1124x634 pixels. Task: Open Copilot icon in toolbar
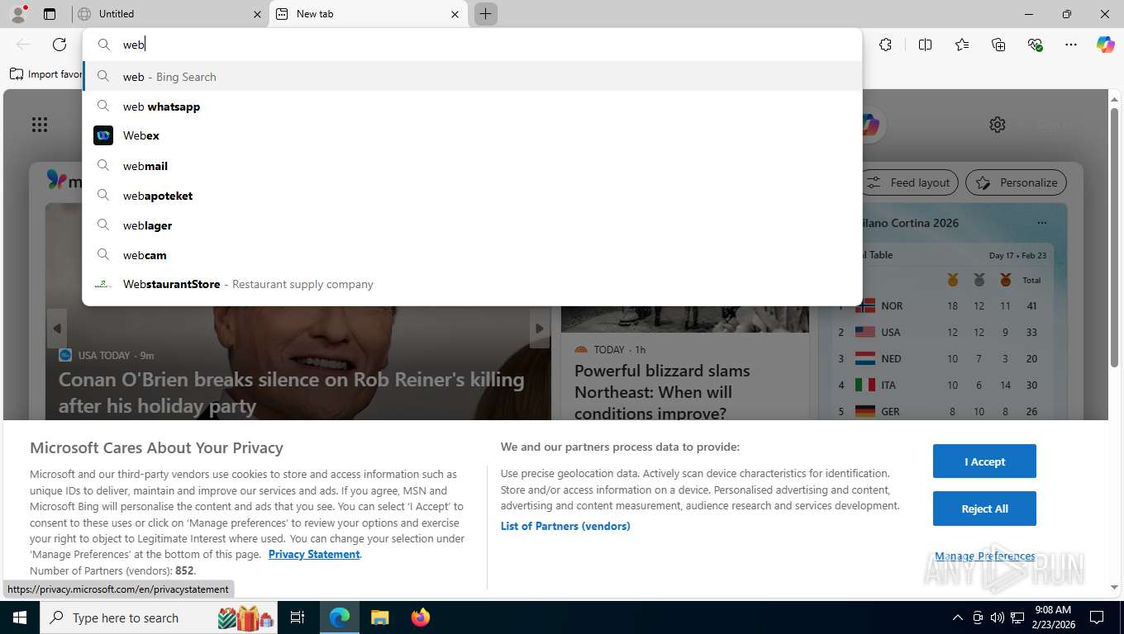[1106, 45]
